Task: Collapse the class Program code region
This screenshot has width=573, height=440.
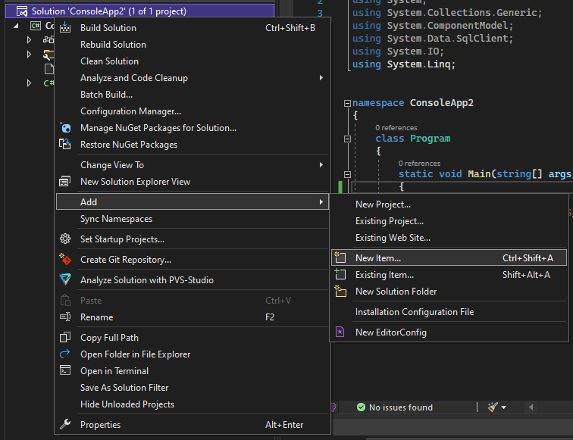Action: [347, 139]
